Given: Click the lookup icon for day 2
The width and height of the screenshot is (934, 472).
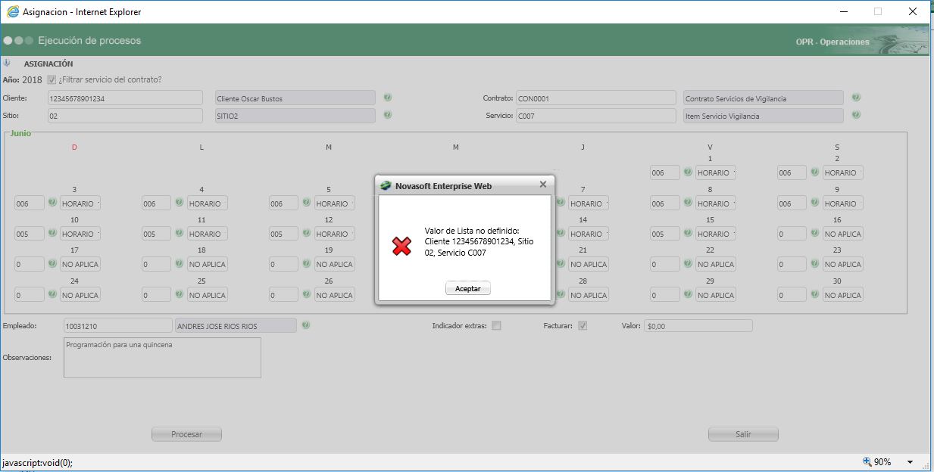Looking at the screenshot, I should [x=815, y=172].
